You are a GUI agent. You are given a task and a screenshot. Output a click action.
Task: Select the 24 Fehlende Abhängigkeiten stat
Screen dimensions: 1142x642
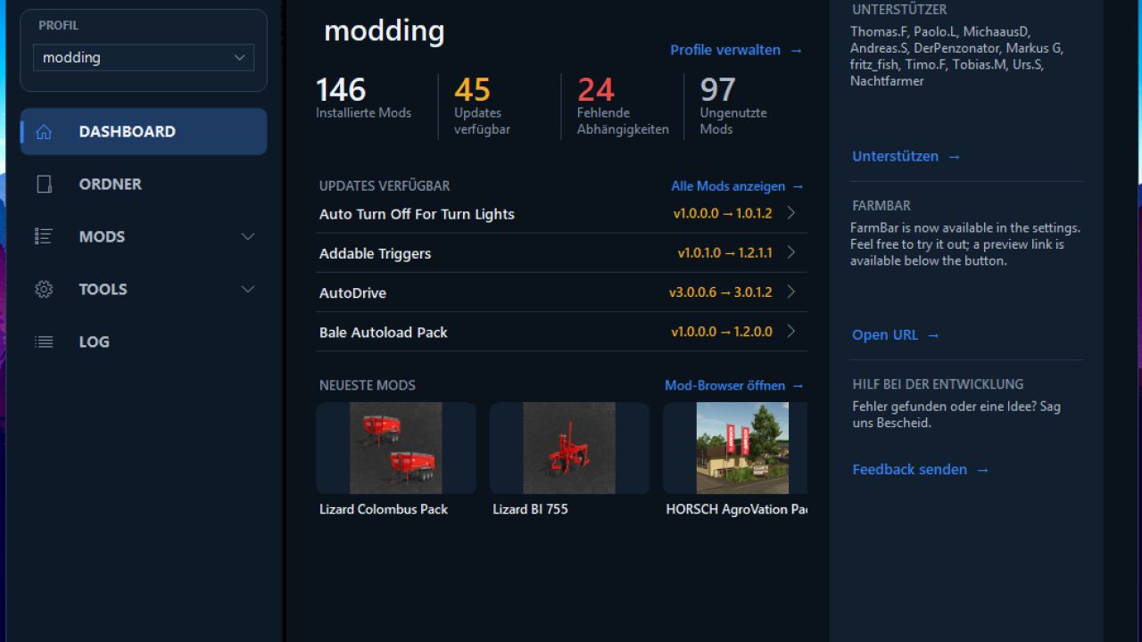click(x=623, y=105)
